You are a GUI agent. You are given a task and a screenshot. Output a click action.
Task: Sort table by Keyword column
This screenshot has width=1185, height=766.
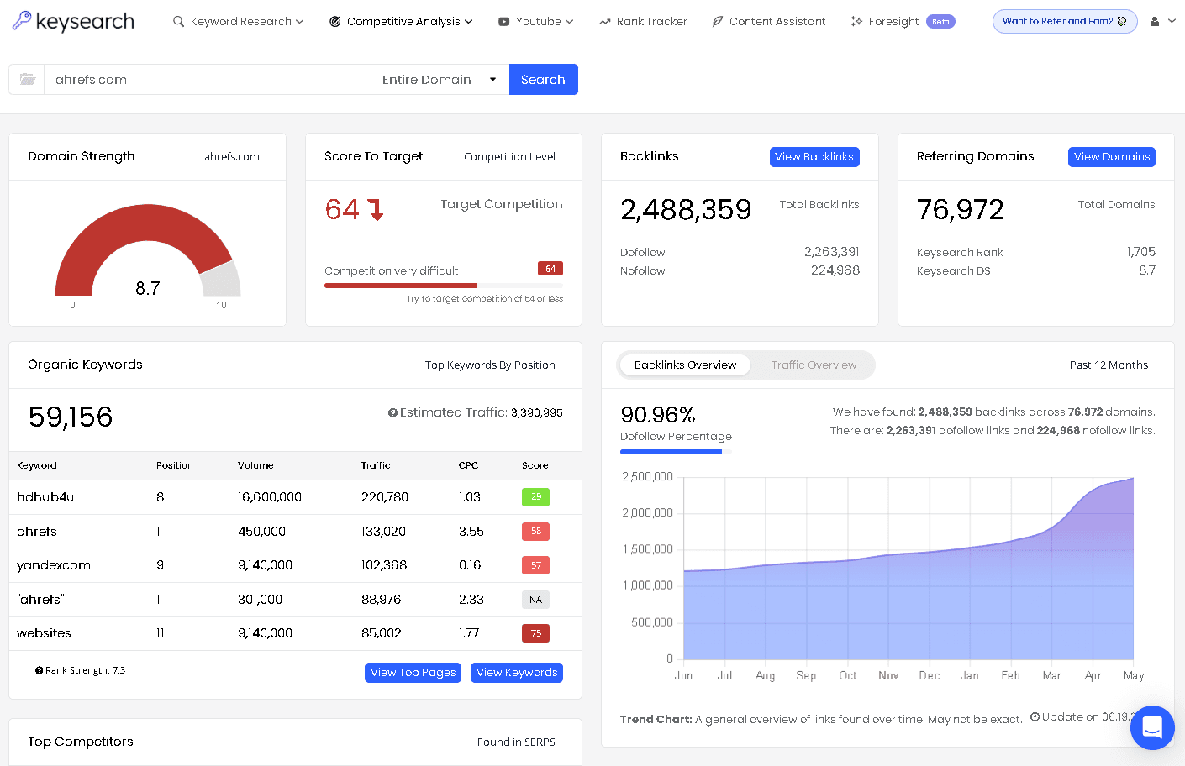(37, 465)
